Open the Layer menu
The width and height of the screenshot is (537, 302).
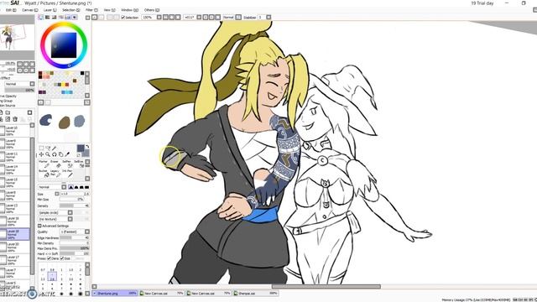pyautogui.click(x=50, y=10)
